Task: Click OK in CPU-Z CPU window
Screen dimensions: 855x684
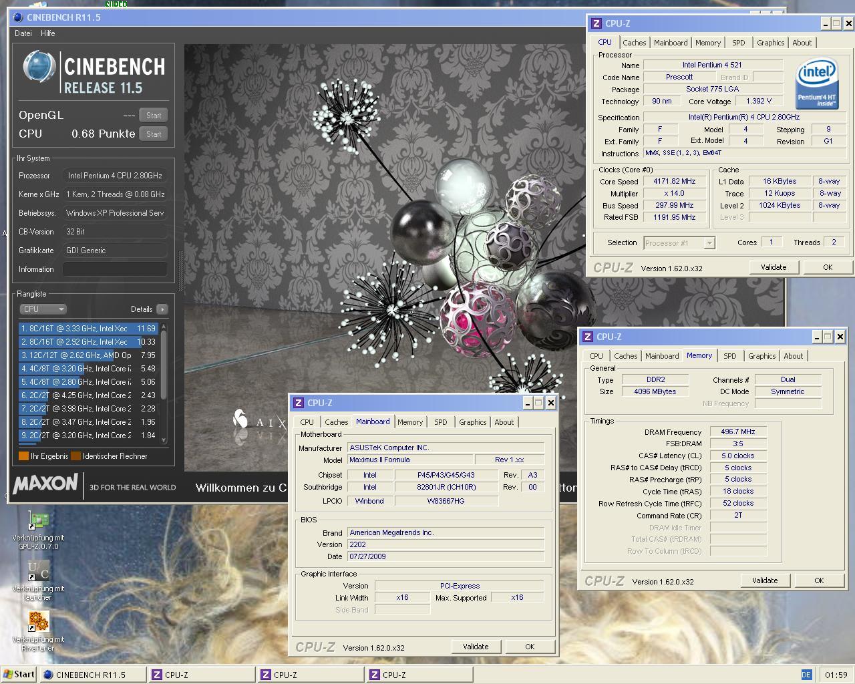Action: (x=828, y=267)
